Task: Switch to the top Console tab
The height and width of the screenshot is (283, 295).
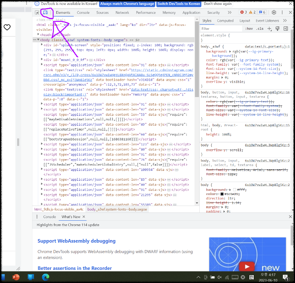Action: (83, 12)
